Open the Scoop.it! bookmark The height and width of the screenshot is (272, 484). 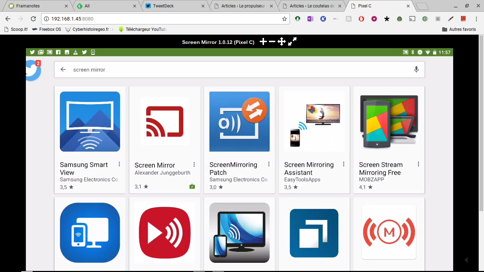tap(16, 29)
